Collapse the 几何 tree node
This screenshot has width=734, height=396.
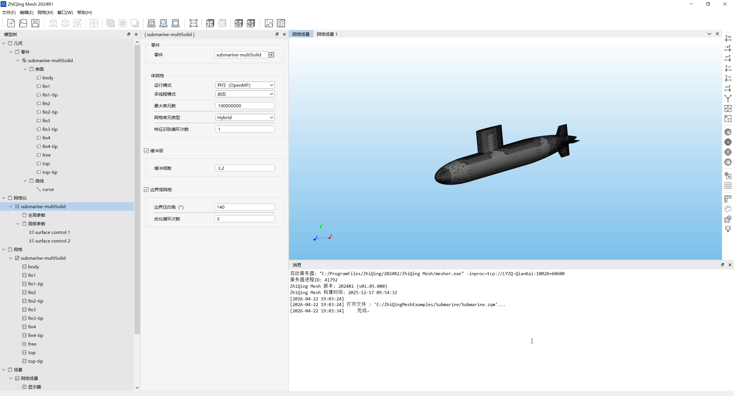click(x=4, y=43)
